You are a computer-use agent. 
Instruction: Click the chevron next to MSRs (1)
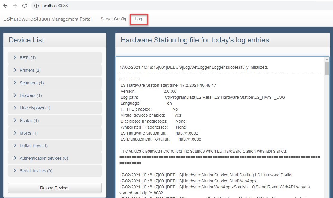click(x=15, y=133)
